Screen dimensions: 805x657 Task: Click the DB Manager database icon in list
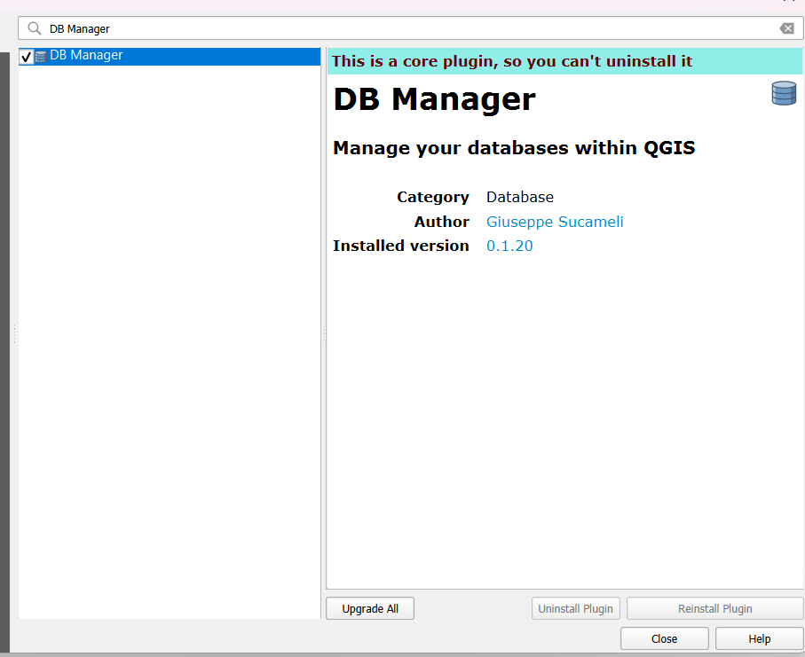(x=41, y=57)
